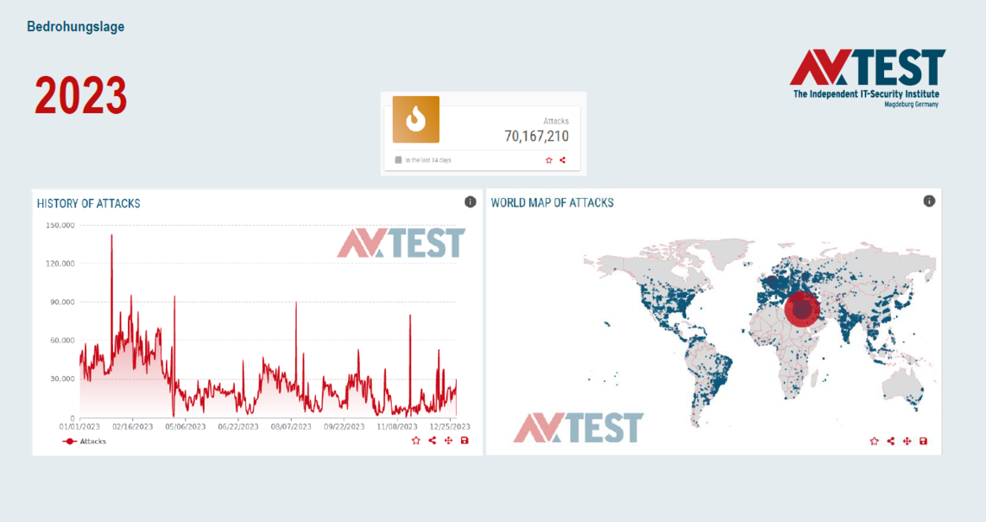Click the move icon under the world map
986x522 pixels.
coord(907,441)
